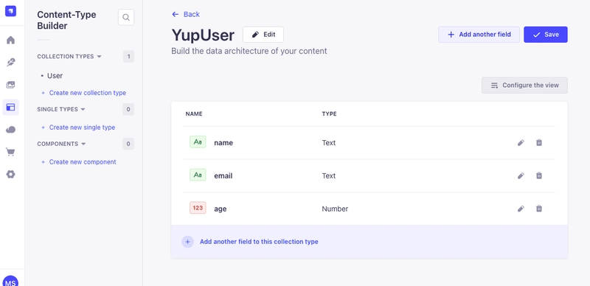Delete the email field trash icon
590x286 pixels.
(x=539, y=175)
